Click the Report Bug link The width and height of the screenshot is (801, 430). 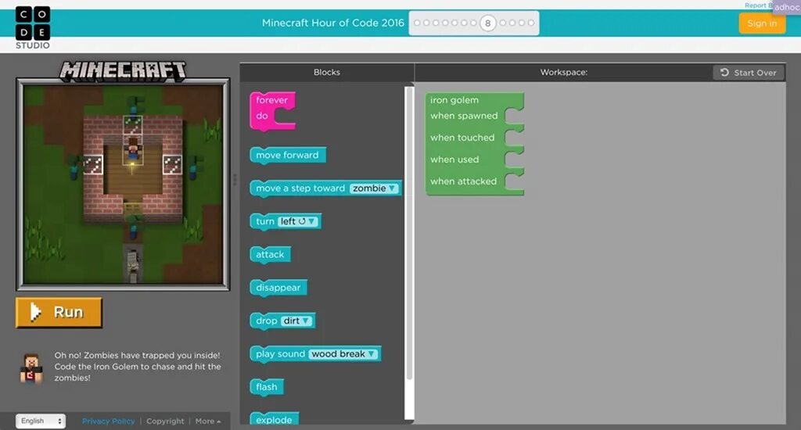point(758,5)
